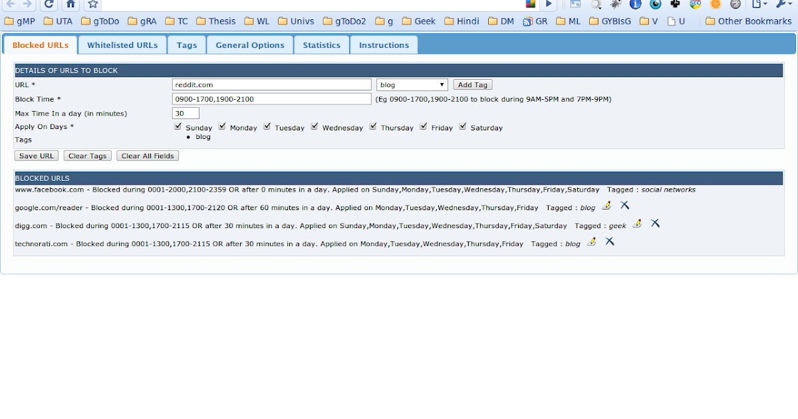Open the tag dropdown showing blog
The height and width of the screenshot is (419, 798).
[412, 84]
